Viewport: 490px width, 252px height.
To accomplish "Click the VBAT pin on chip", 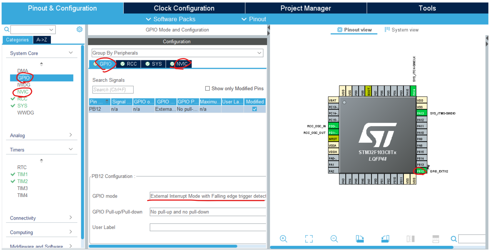I will pos(334,100).
